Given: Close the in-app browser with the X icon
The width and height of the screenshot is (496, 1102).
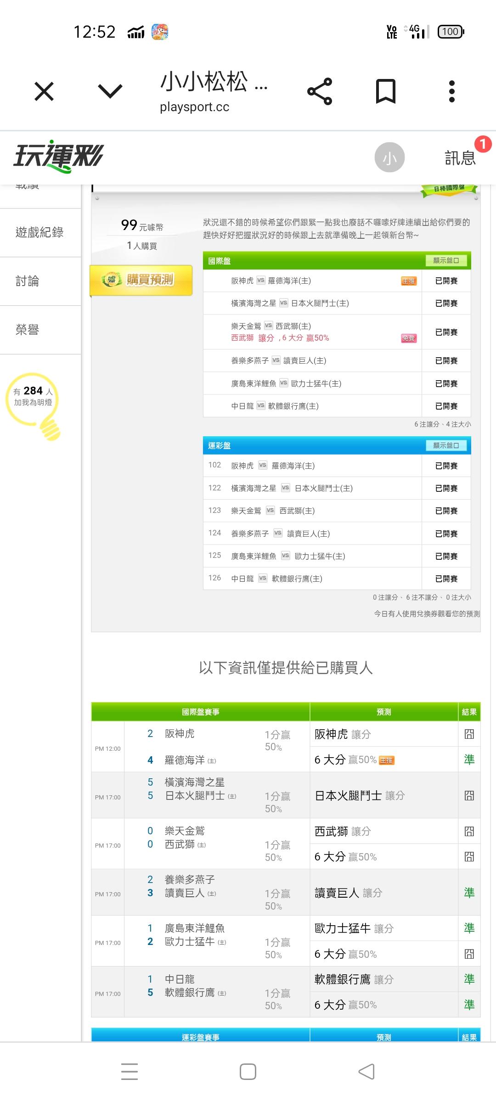Looking at the screenshot, I should 44,91.
